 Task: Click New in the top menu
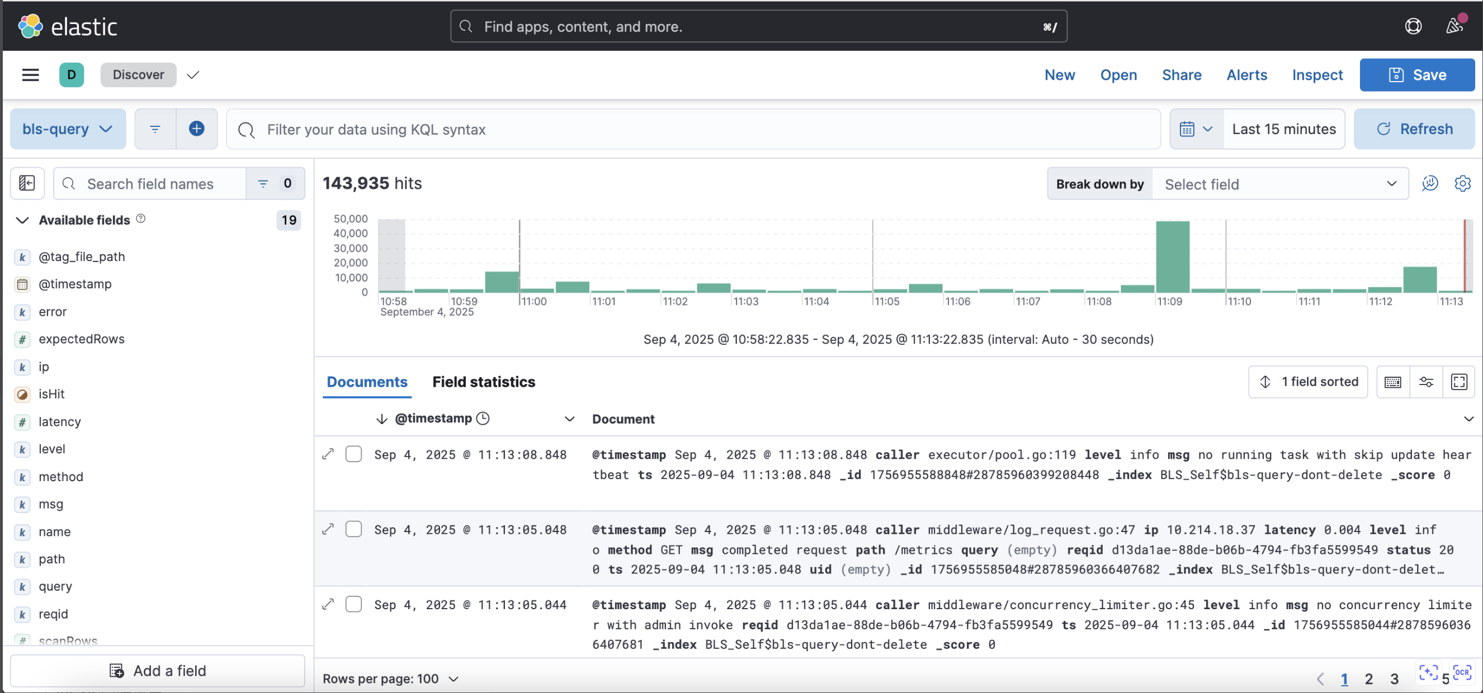(x=1060, y=75)
